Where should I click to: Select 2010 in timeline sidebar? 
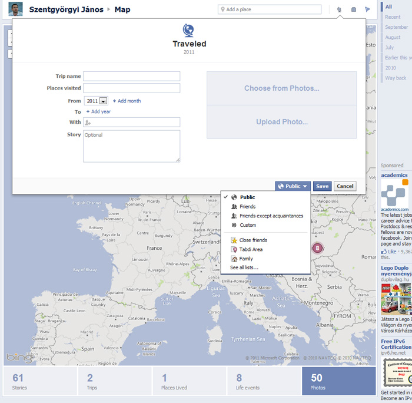click(x=390, y=68)
